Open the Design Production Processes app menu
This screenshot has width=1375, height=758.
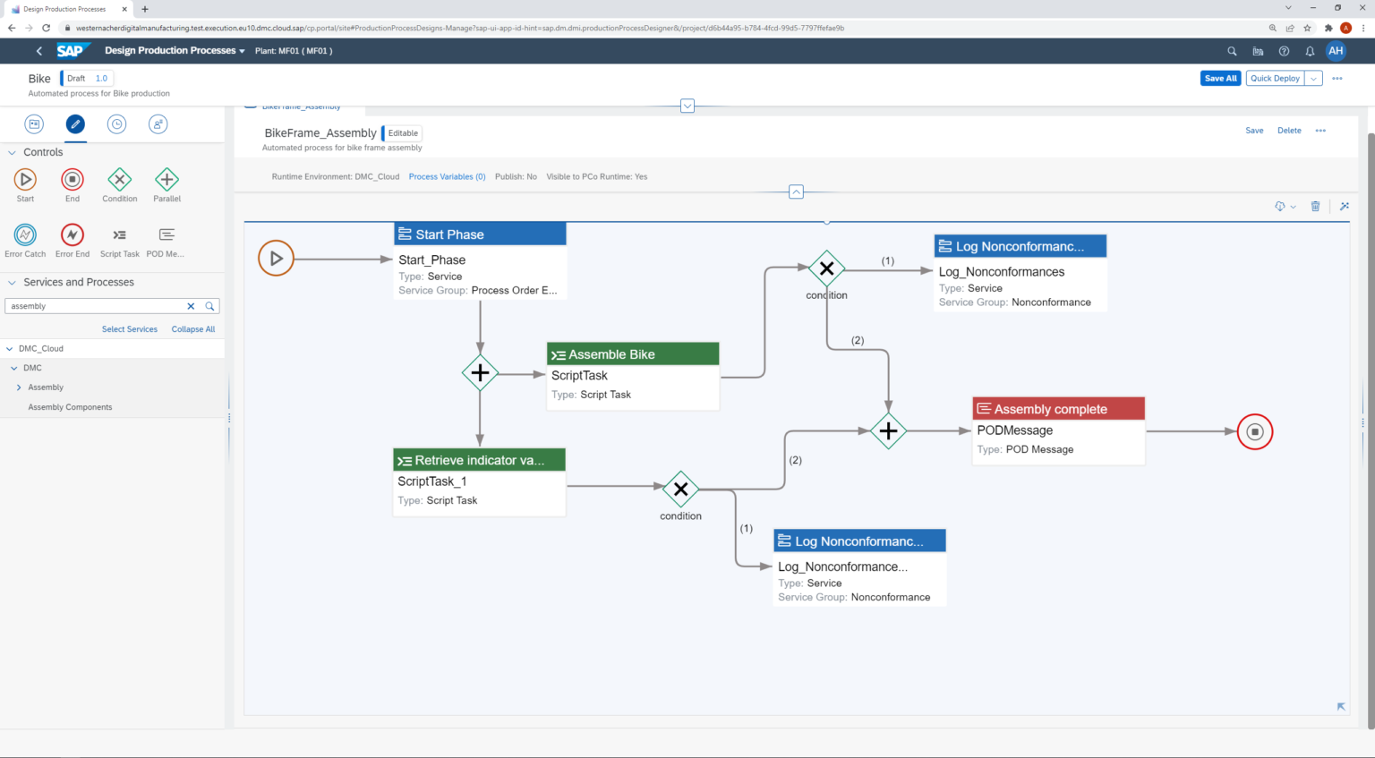pos(242,50)
